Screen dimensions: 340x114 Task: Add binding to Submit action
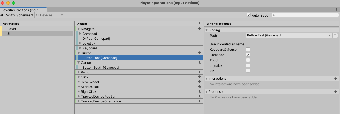(x=199, y=53)
